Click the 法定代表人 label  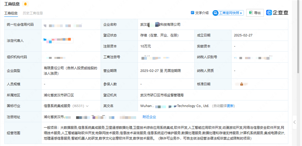(15, 41)
